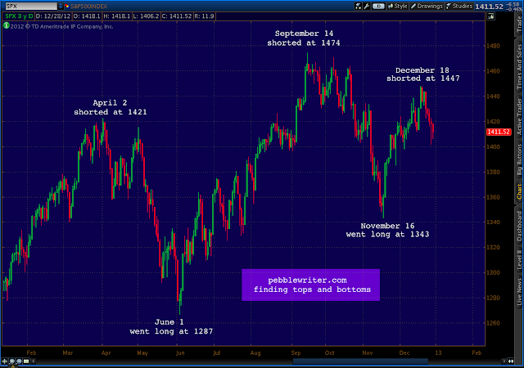Open the Live News side tab
Viewport: 524px width, 368px height.
pos(519,291)
